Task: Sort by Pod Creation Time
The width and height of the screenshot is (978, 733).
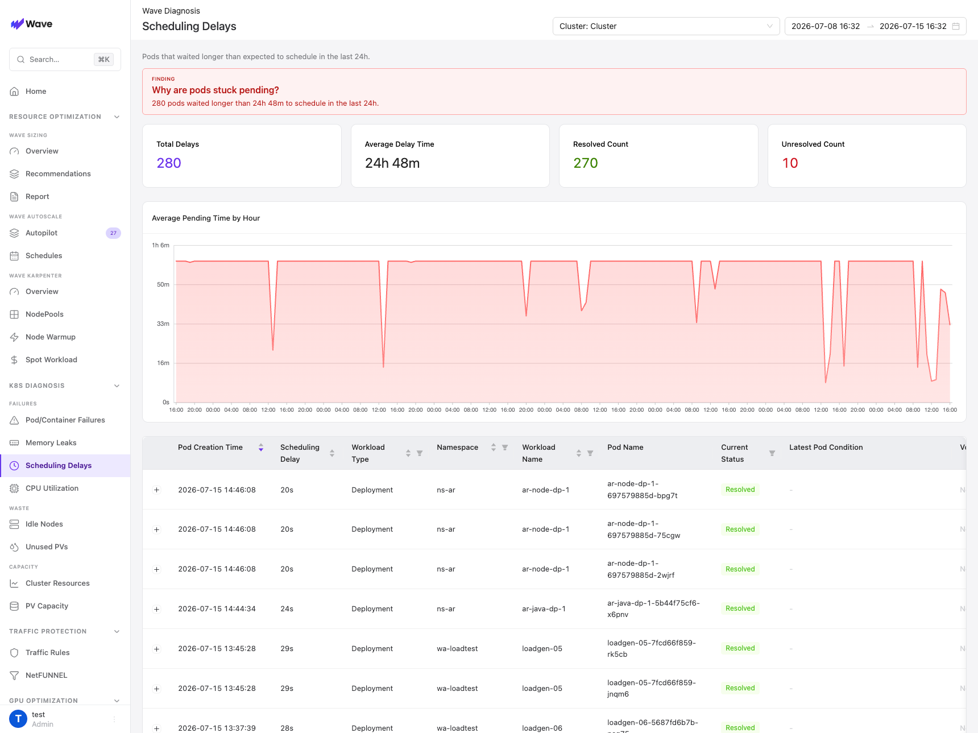Action: [261, 448]
